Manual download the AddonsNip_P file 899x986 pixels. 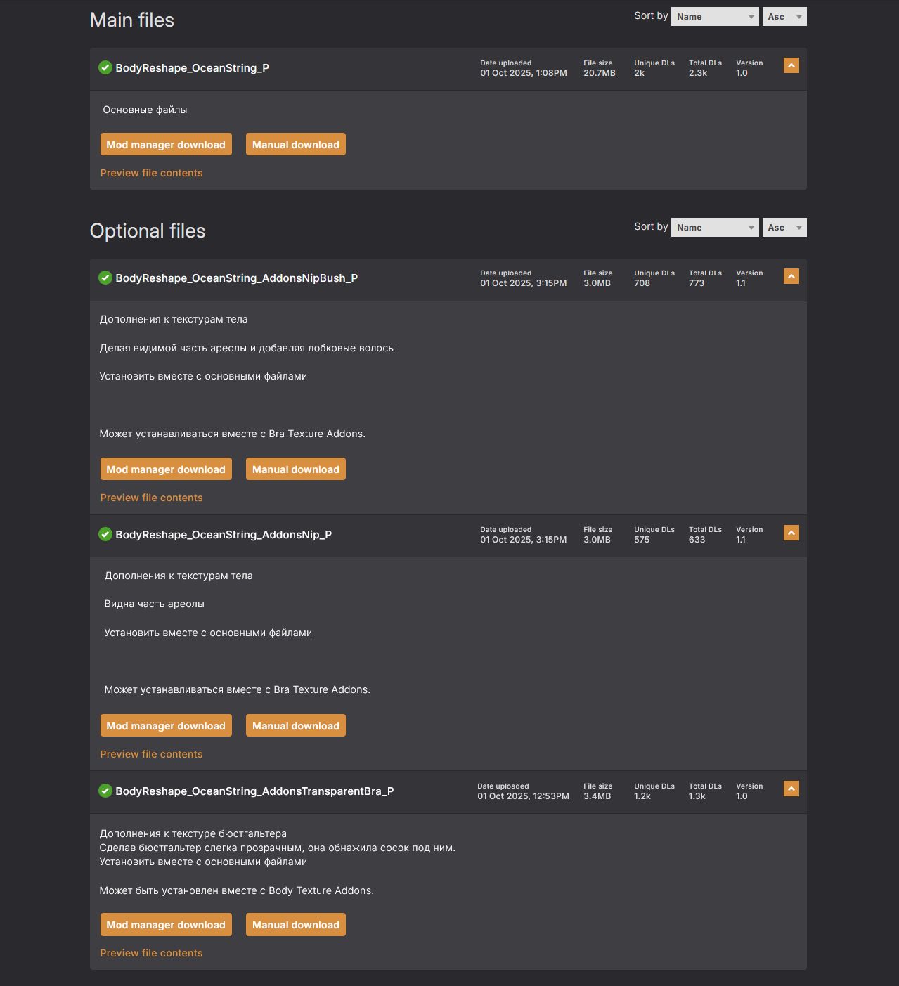(x=295, y=726)
